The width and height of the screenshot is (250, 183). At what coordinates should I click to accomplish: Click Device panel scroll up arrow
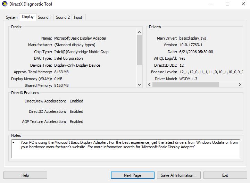coord(139,32)
